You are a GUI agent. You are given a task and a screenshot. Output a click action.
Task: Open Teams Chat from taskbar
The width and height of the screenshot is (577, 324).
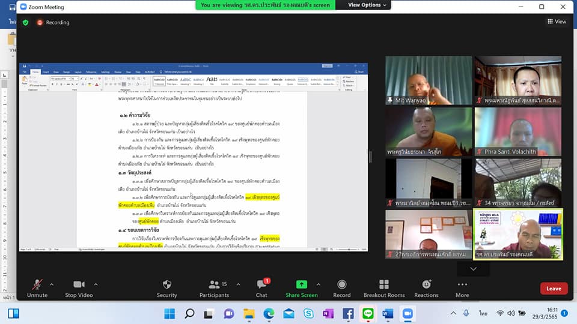click(229, 314)
